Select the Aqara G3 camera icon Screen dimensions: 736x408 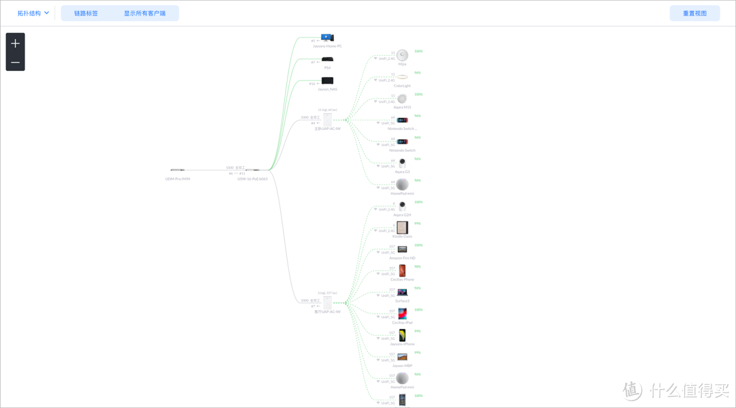(x=402, y=163)
